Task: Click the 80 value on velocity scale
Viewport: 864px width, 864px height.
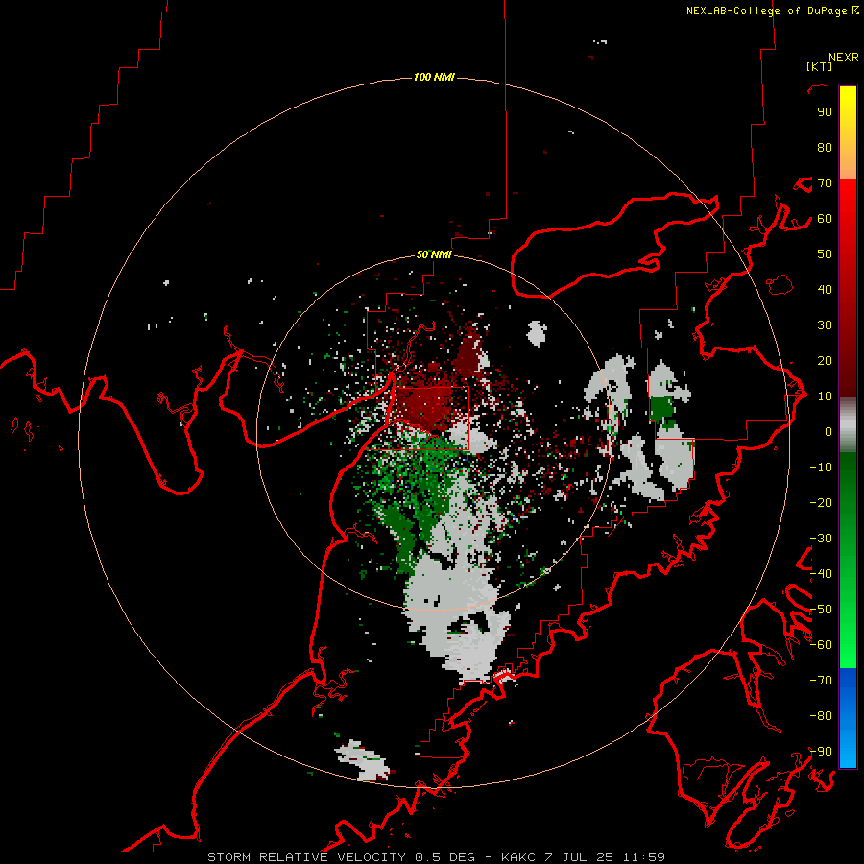Action: point(825,148)
